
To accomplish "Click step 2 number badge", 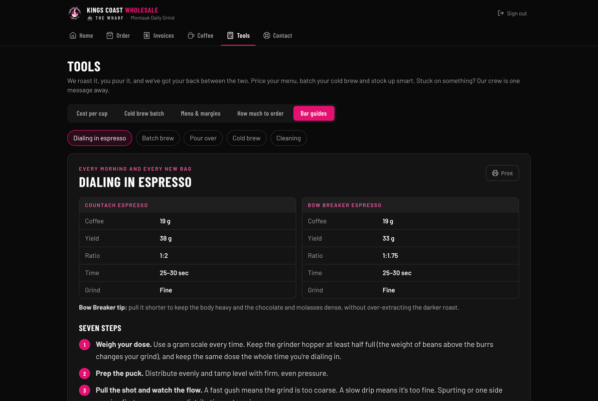I will tap(85, 374).
